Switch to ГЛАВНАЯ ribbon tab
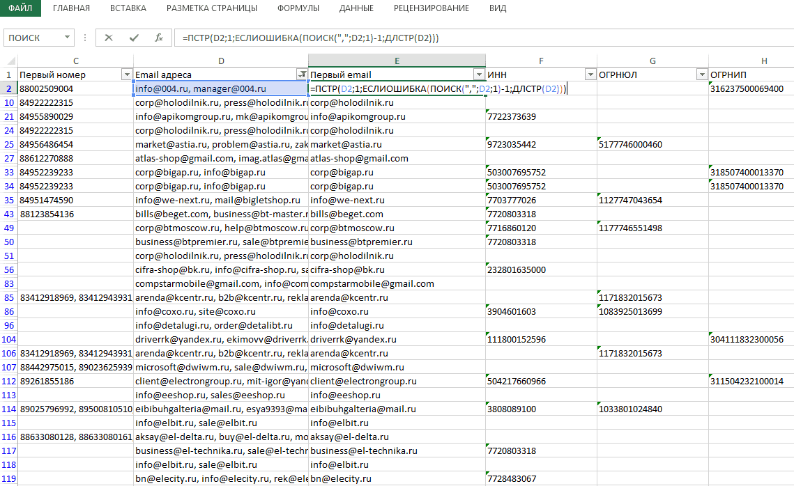The height and width of the screenshot is (486, 794). [x=71, y=8]
